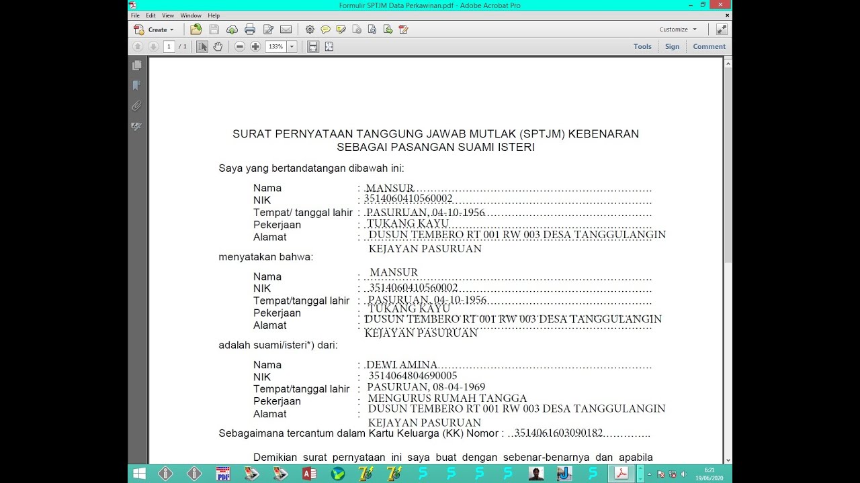The width and height of the screenshot is (860, 483).
Task: Select the Highlight text tool
Action: tap(341, 29)
